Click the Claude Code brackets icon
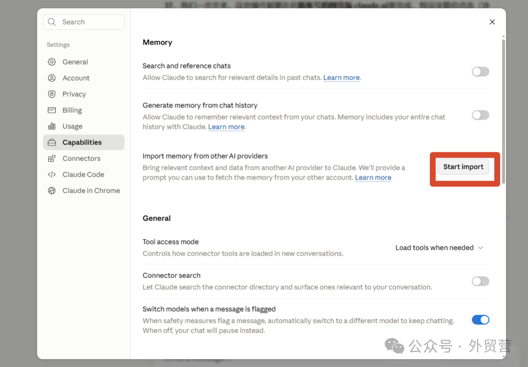 click(x=52, y=174)
